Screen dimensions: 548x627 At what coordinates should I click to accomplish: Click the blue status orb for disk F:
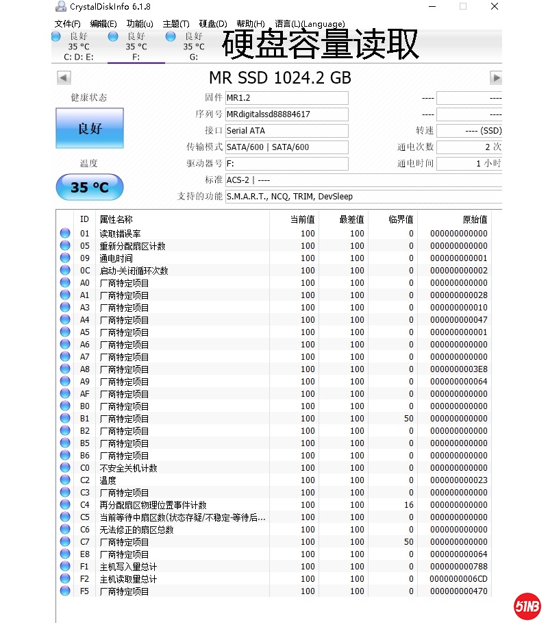(113, 36)
